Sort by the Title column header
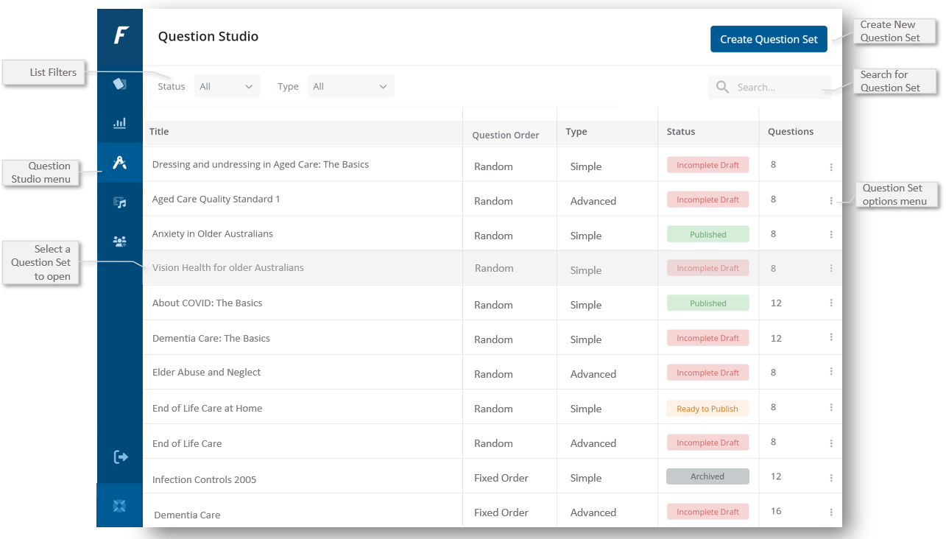 [x=159, y=132]
